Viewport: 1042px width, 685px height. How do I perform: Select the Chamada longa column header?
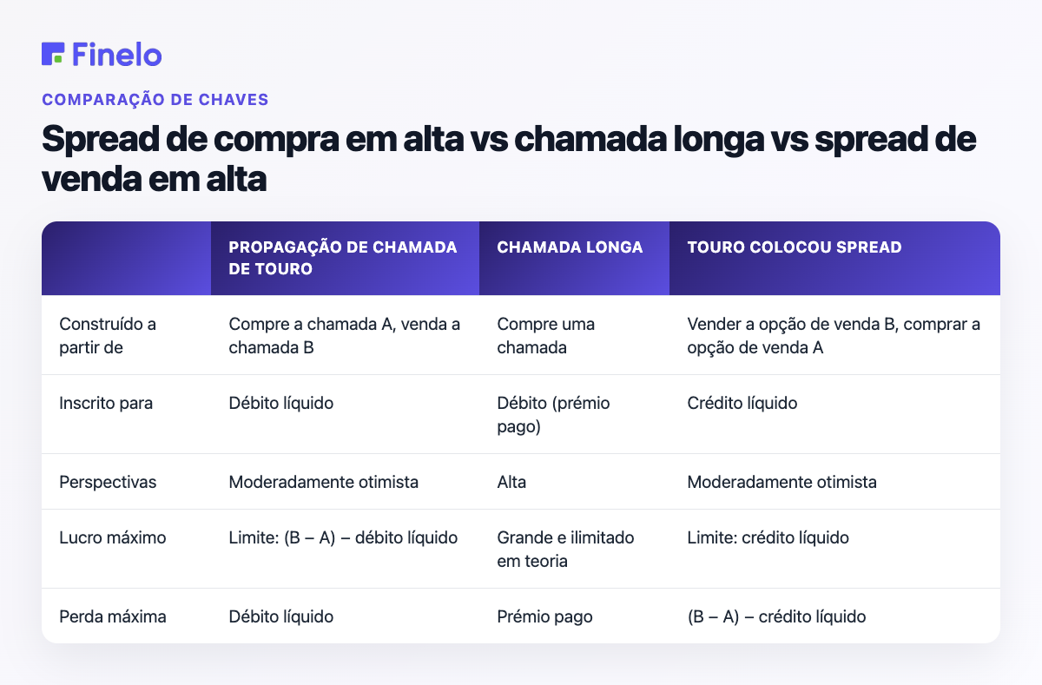pos(570,247)
